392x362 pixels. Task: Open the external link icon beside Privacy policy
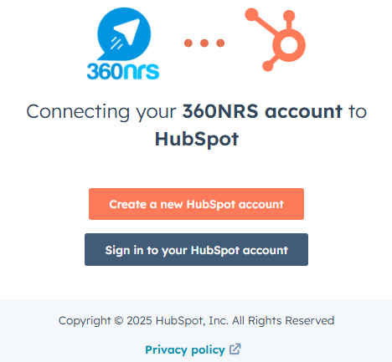[235, 349]
